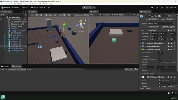Select the Scene tab
This screenshot has height=100, width=178.
(x=33, y=12)
